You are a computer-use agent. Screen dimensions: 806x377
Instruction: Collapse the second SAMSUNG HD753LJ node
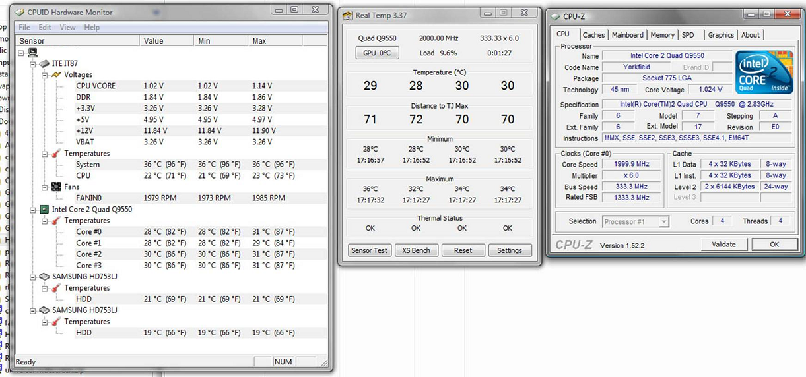[x=34, y=310]
